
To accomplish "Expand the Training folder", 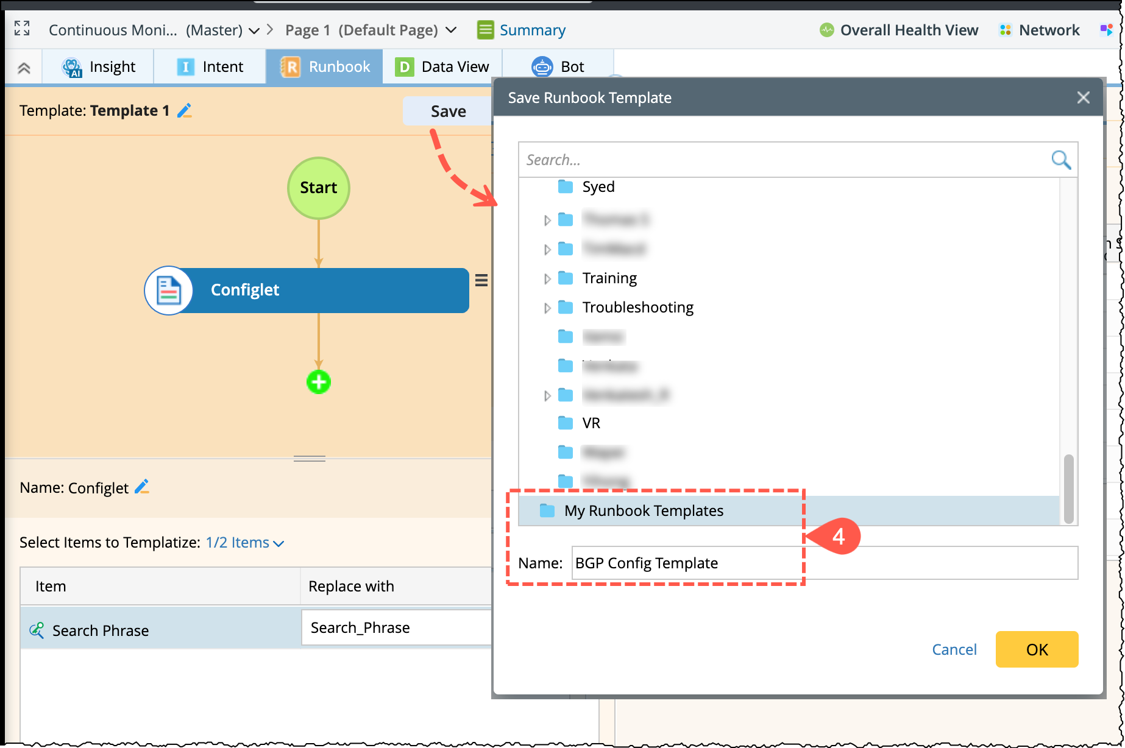I will (547, 279).
